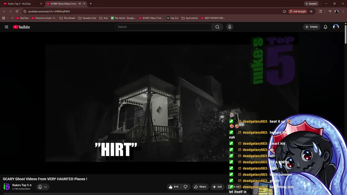Click the video title SCARY Ghost Videos
Viewport: 347px width, 195px height.
click(x=45, y=179)
